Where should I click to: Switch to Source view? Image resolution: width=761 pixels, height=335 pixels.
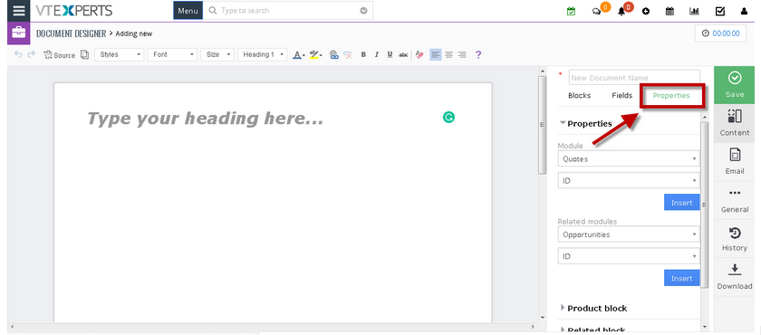[59, 55]
